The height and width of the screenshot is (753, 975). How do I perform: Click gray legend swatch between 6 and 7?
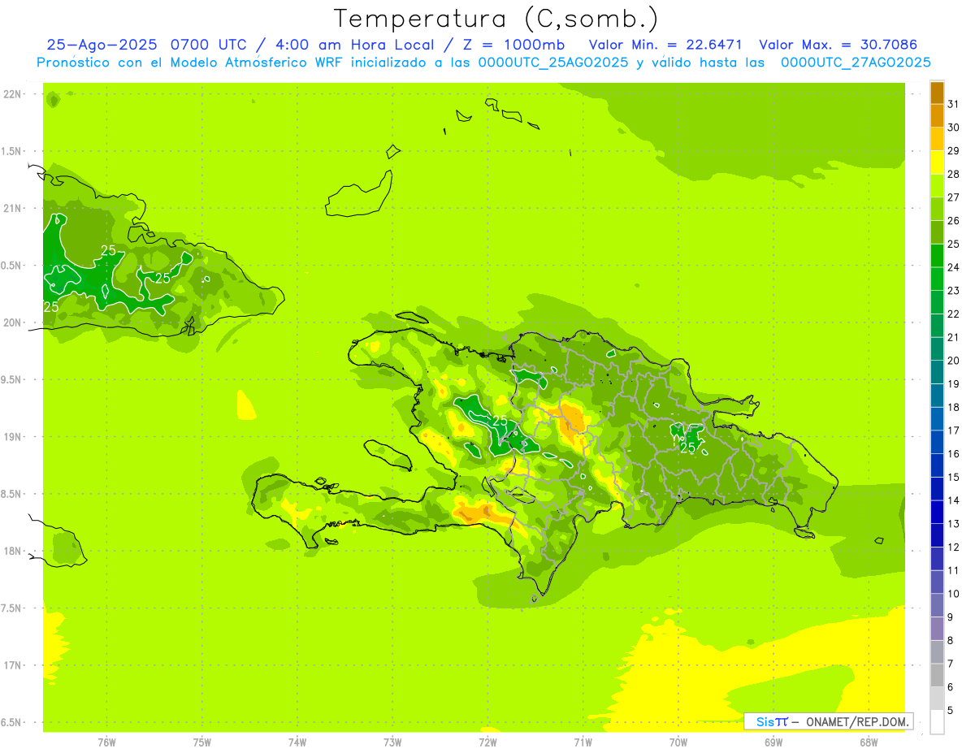pos(937,675)
